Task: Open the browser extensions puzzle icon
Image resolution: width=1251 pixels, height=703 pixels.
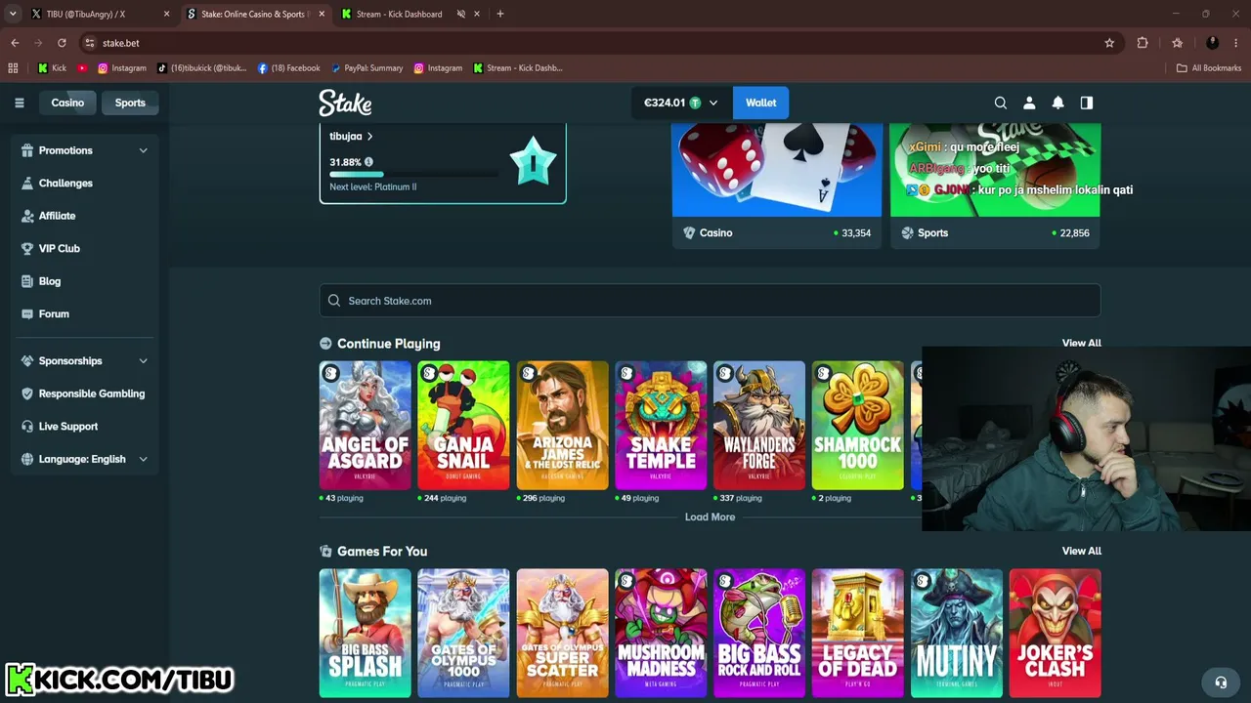Action: [x=1143, y=43]
